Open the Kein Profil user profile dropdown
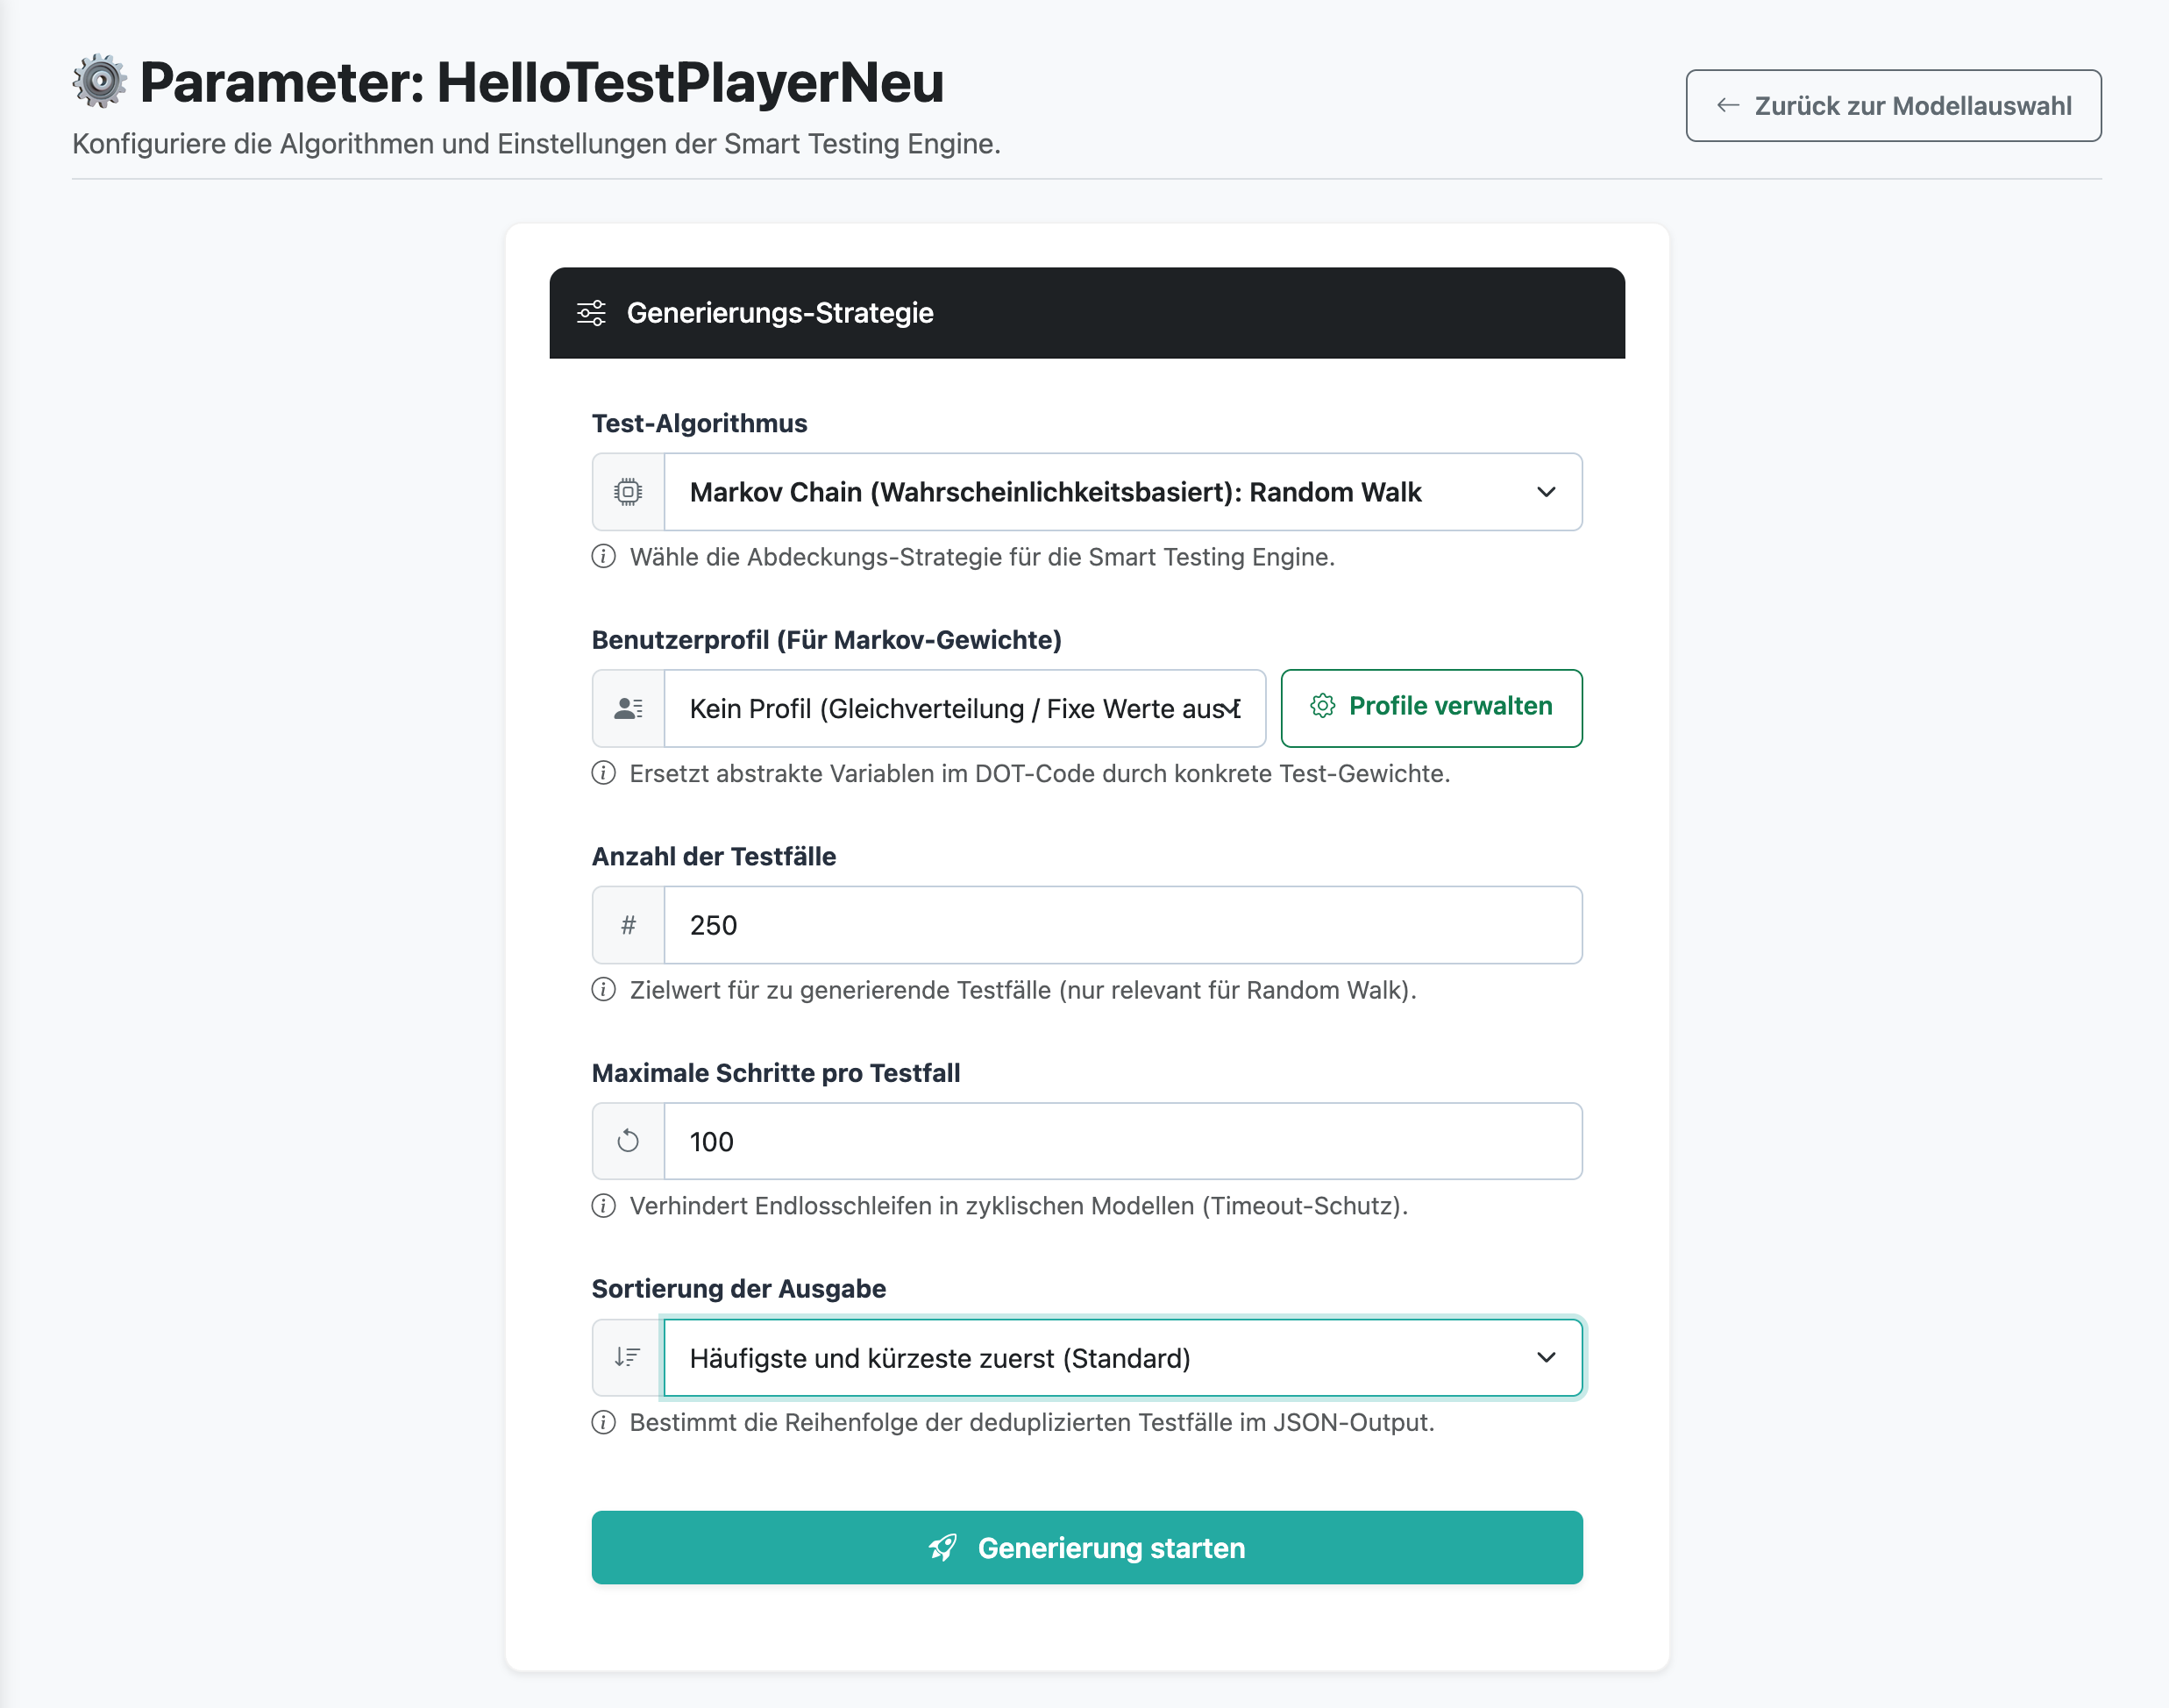The image size is (2169, 1708). (965, 708)
